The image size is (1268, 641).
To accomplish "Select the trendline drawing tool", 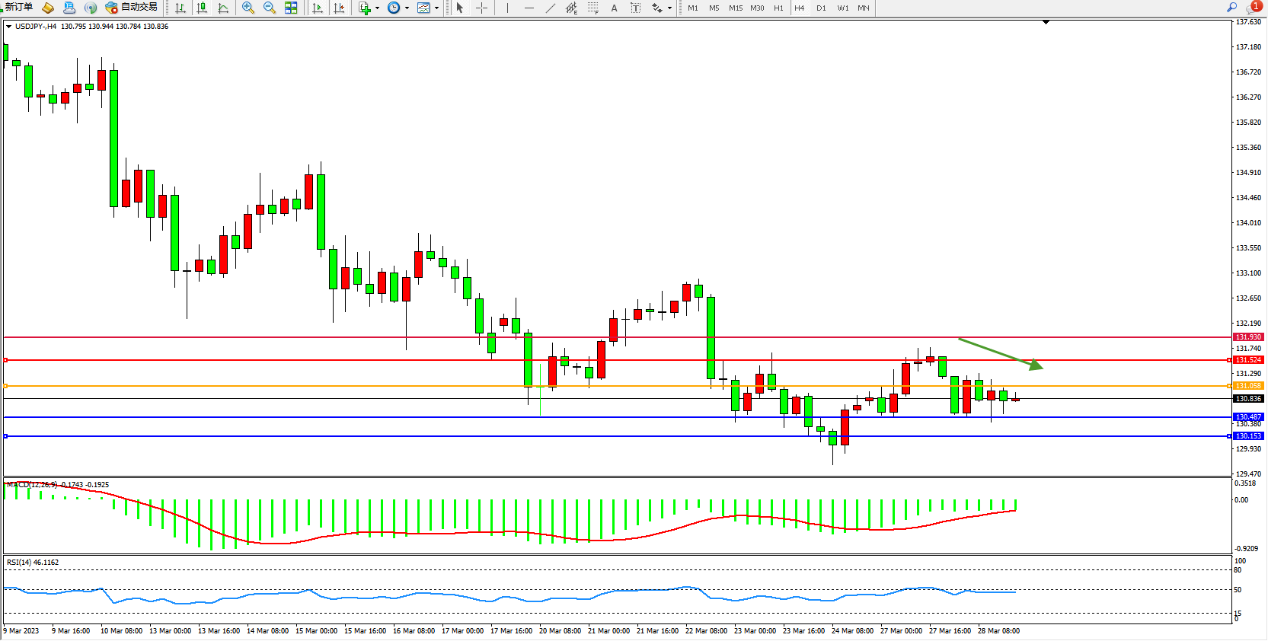I will pyautogui.click(x=550, y=8).
